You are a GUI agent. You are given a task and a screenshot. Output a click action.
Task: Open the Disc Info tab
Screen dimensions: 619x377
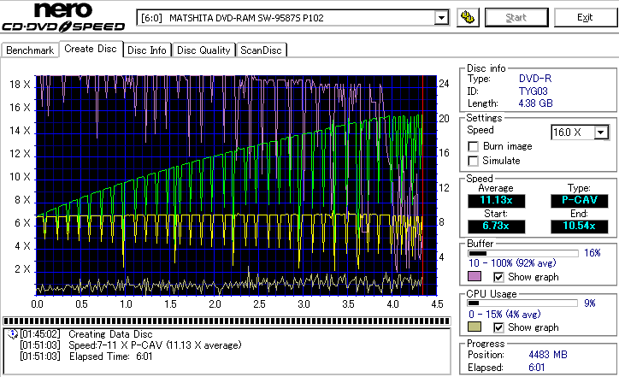coord(147,50)
